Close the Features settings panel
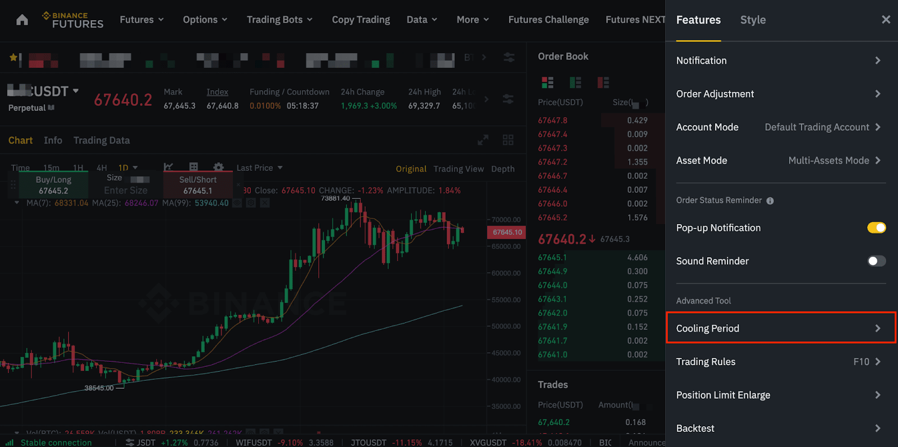Viewport: 898px width, 447px height. pos(886,20)
